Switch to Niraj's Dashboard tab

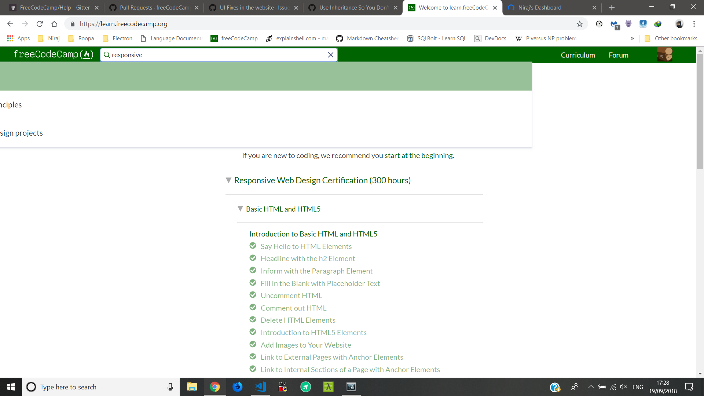[553, 7]
